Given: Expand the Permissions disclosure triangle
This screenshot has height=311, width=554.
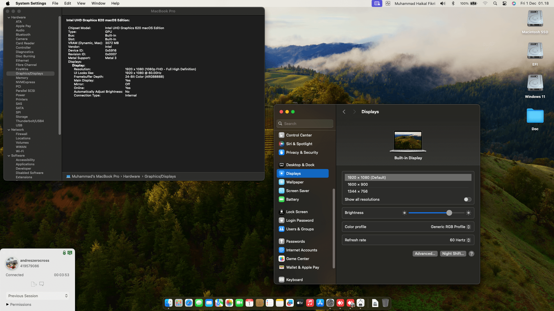Looking at the screenshot, I should pyautogui.click(x=8, y=304).
